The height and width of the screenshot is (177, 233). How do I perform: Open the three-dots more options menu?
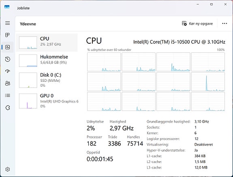coord(224,23)
